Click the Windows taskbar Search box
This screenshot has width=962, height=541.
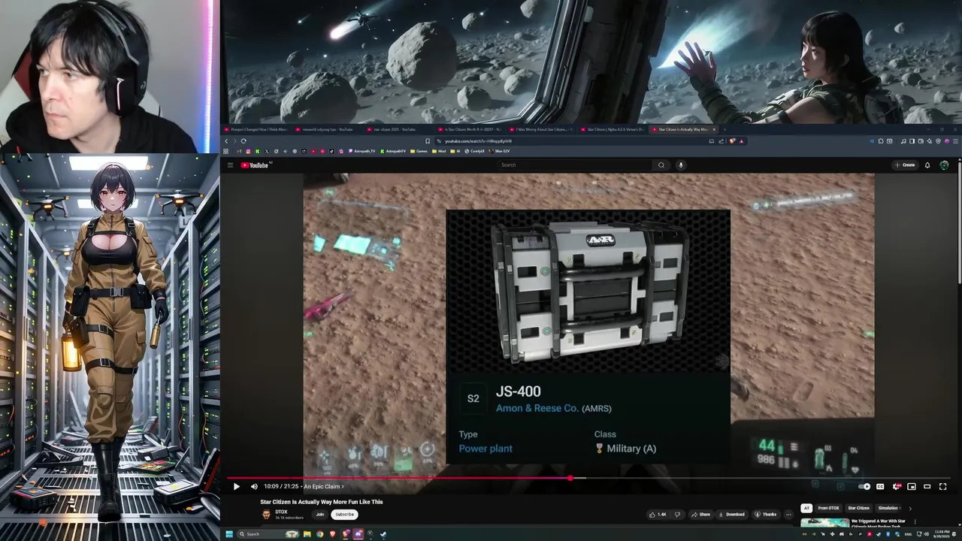tap(269, 534)
